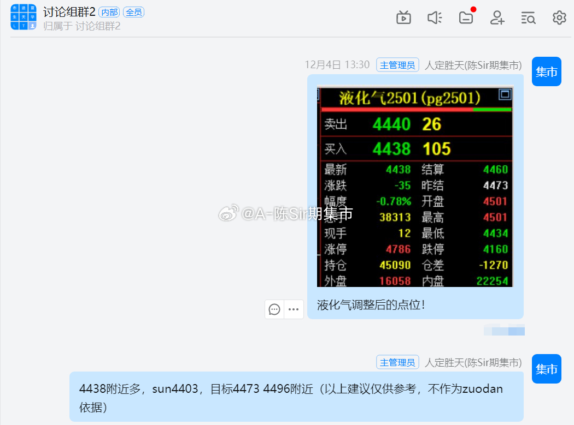
Task: Open the group announcement speaker icon
Action: pos(435,17)
